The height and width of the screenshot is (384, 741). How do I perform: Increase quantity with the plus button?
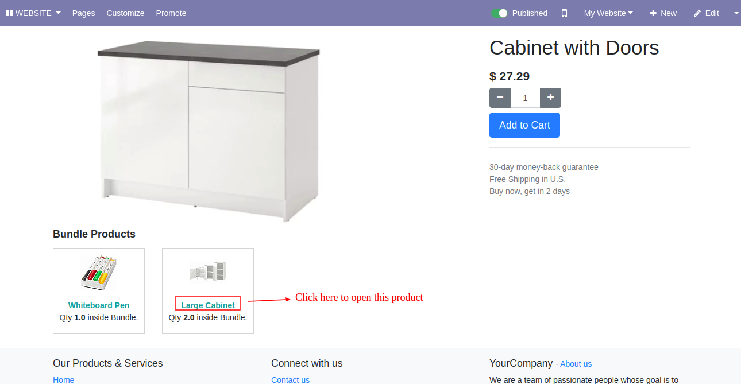point(550,98)
